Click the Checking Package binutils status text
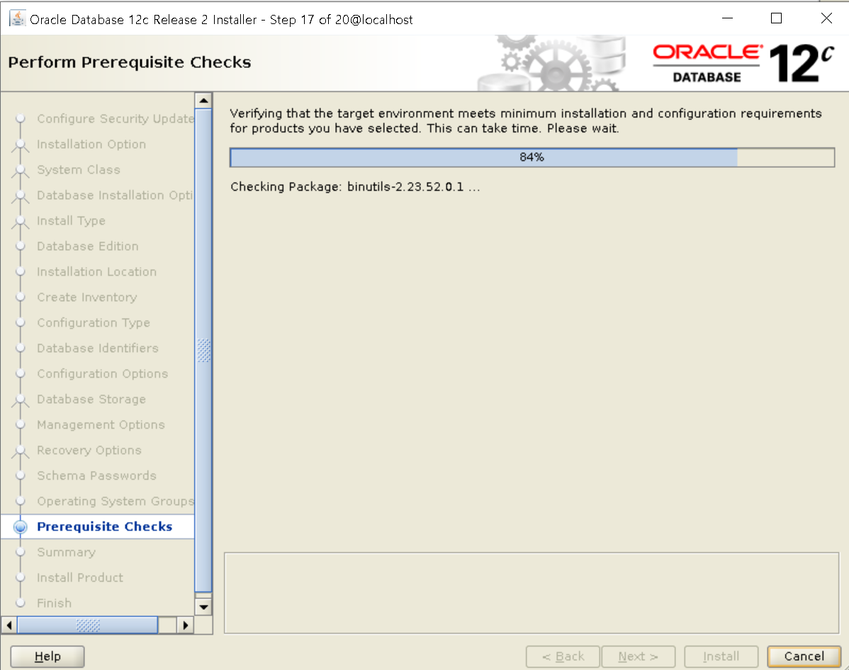 [x=355, y=187]
